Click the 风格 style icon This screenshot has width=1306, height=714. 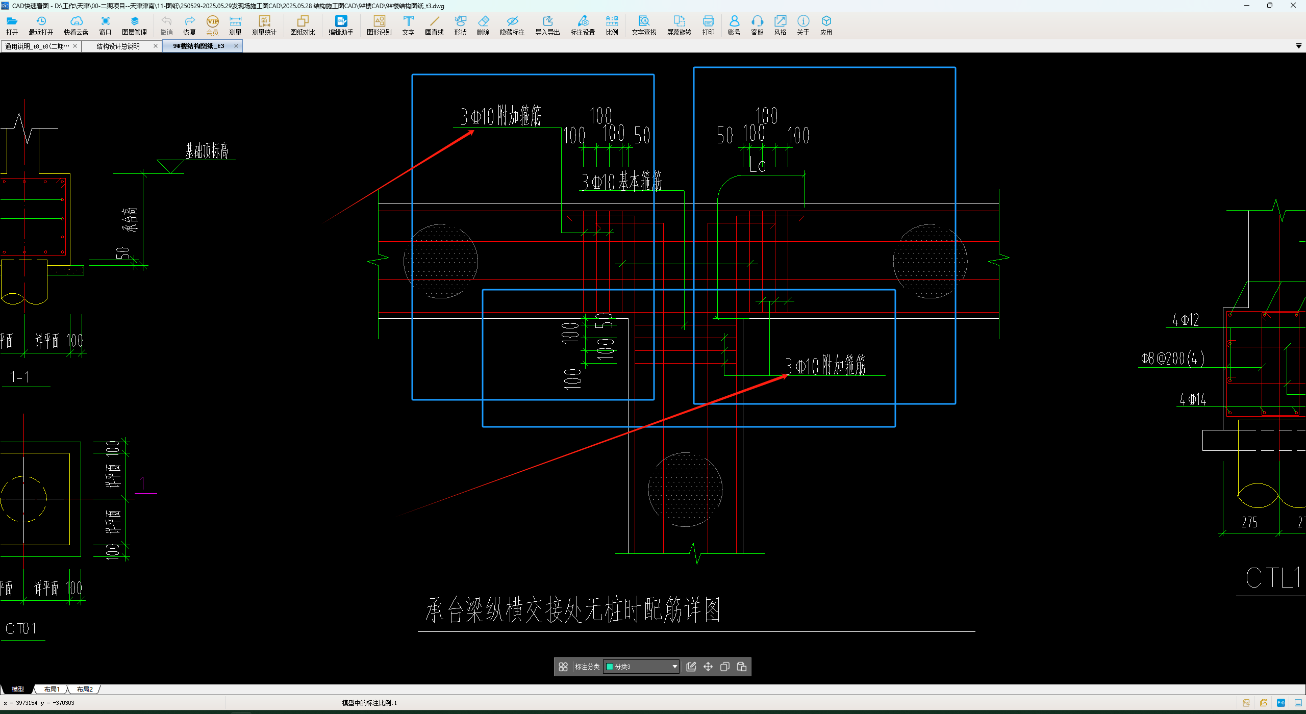coord(780,25)
